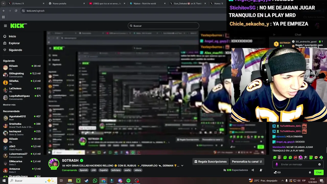Select the Spanish tag

[x=83, y=170]
